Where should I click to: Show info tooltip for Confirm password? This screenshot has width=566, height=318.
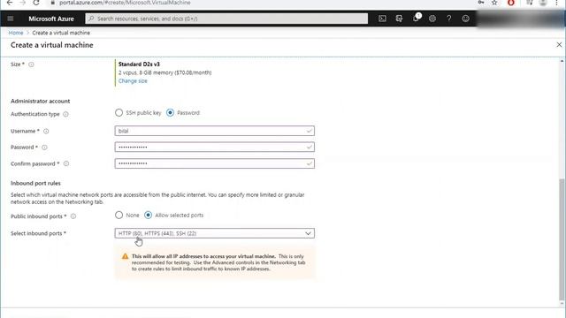click(x=66, y=163)
